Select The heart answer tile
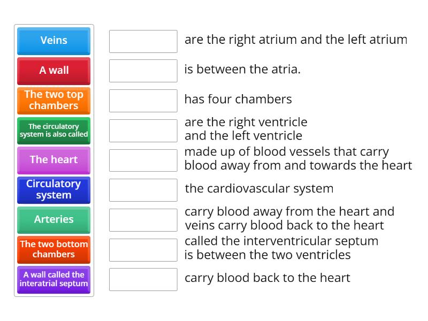This screenshot has width=428, height=321. [x=53, y=160]
